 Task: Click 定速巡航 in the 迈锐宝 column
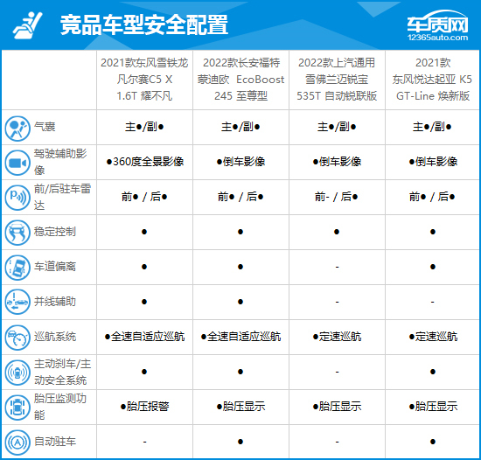[337, 337]
